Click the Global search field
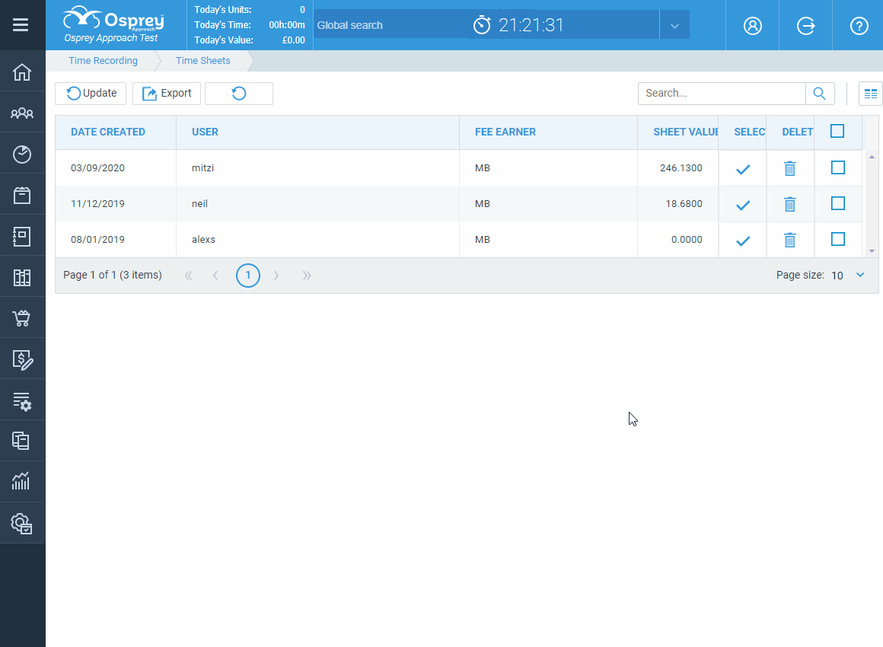Image resolution: width=883 pixels, height=647 pixels. pyautogui.click(x=391, y=25)
